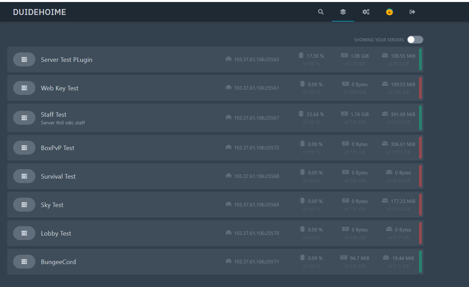Open the servers list layers icon
469x287 pixels.
[343, 12]
